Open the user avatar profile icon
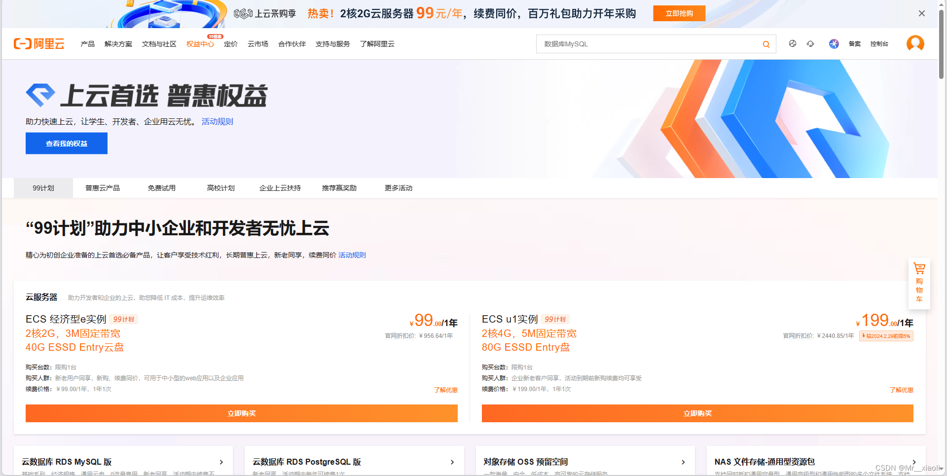The image size is (947, 476). click(x=915, y=43)
